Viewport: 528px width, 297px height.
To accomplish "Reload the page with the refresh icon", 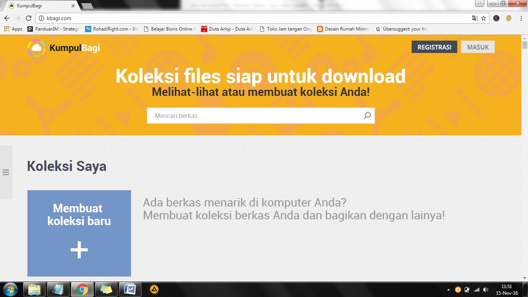I will pyautogui.click(x=29, y=18).
